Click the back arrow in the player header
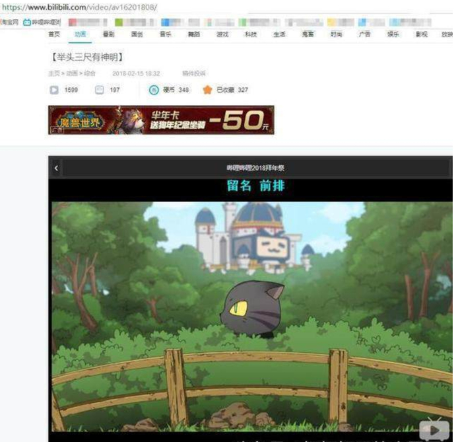The height and width of the screenshot is (442, 462). click(56, 168)
